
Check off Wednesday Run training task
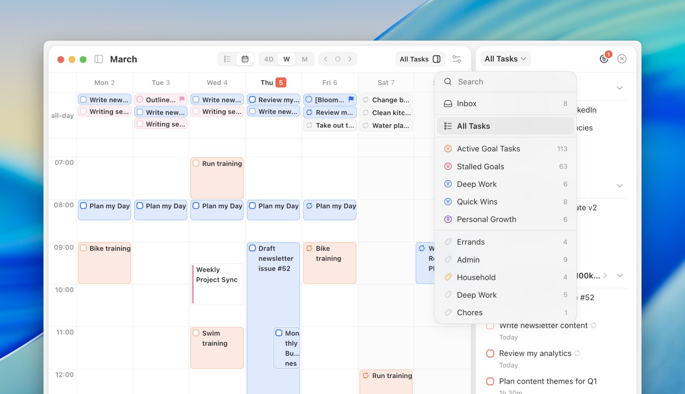[196, 164]
